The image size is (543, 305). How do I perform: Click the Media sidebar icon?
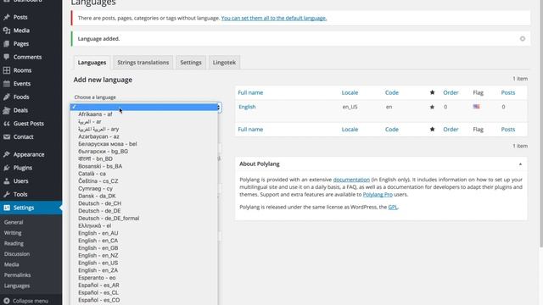[x=7, y=30]
